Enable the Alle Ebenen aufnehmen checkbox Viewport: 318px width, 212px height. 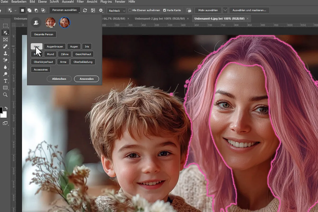(130, 10)
